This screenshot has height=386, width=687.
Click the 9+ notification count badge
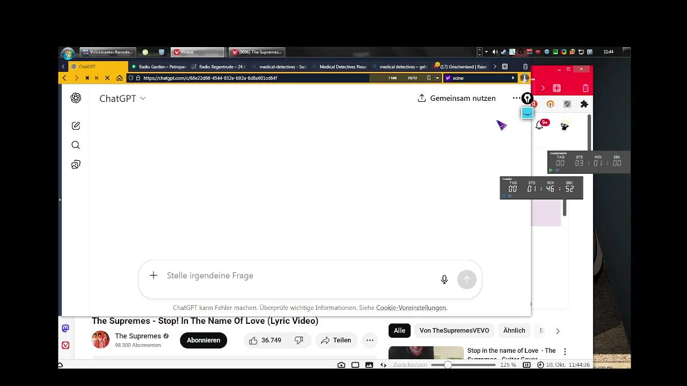coord(545,122)
